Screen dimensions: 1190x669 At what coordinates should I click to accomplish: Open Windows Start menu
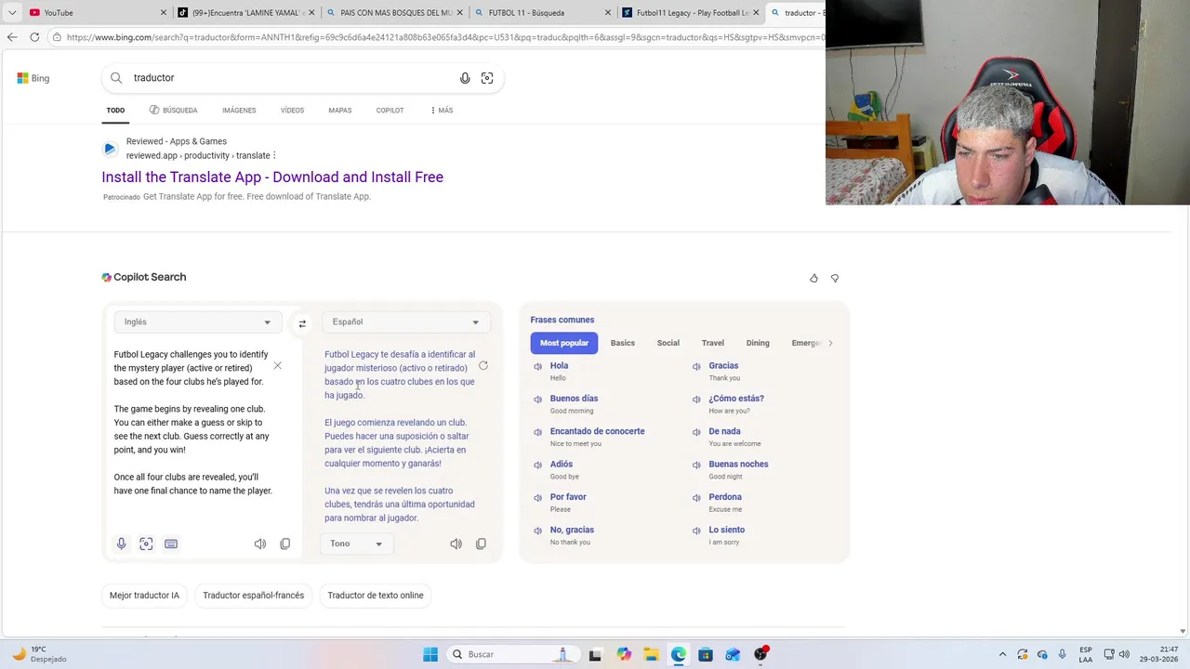pyautogui.click(x=430, y=654)
